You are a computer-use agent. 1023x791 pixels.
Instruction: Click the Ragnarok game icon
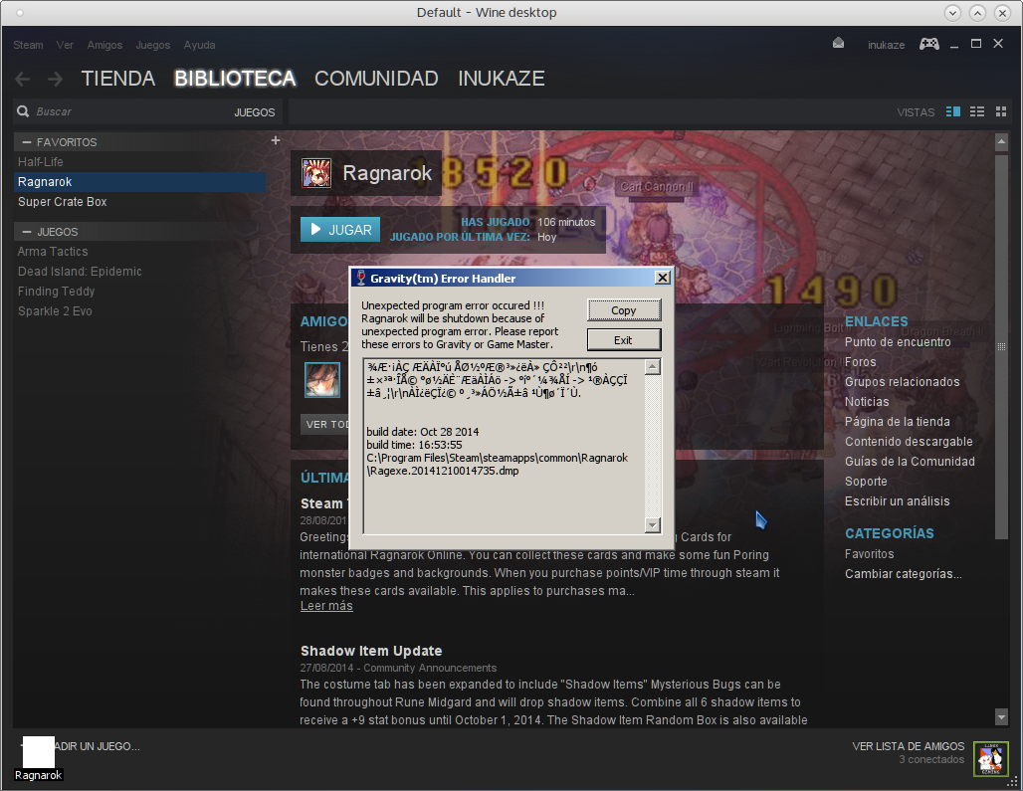pos(316,173)
